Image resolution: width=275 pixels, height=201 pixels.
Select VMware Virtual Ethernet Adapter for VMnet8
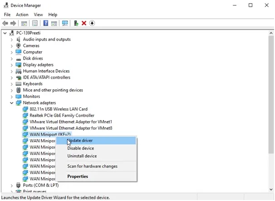(x=71, y=128)
